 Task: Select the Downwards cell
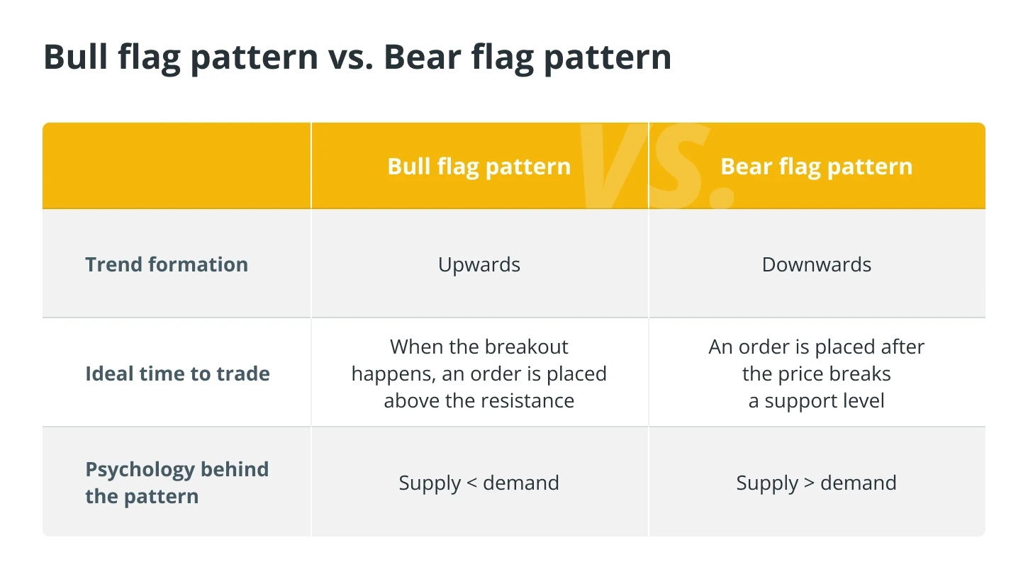[817, 264]
